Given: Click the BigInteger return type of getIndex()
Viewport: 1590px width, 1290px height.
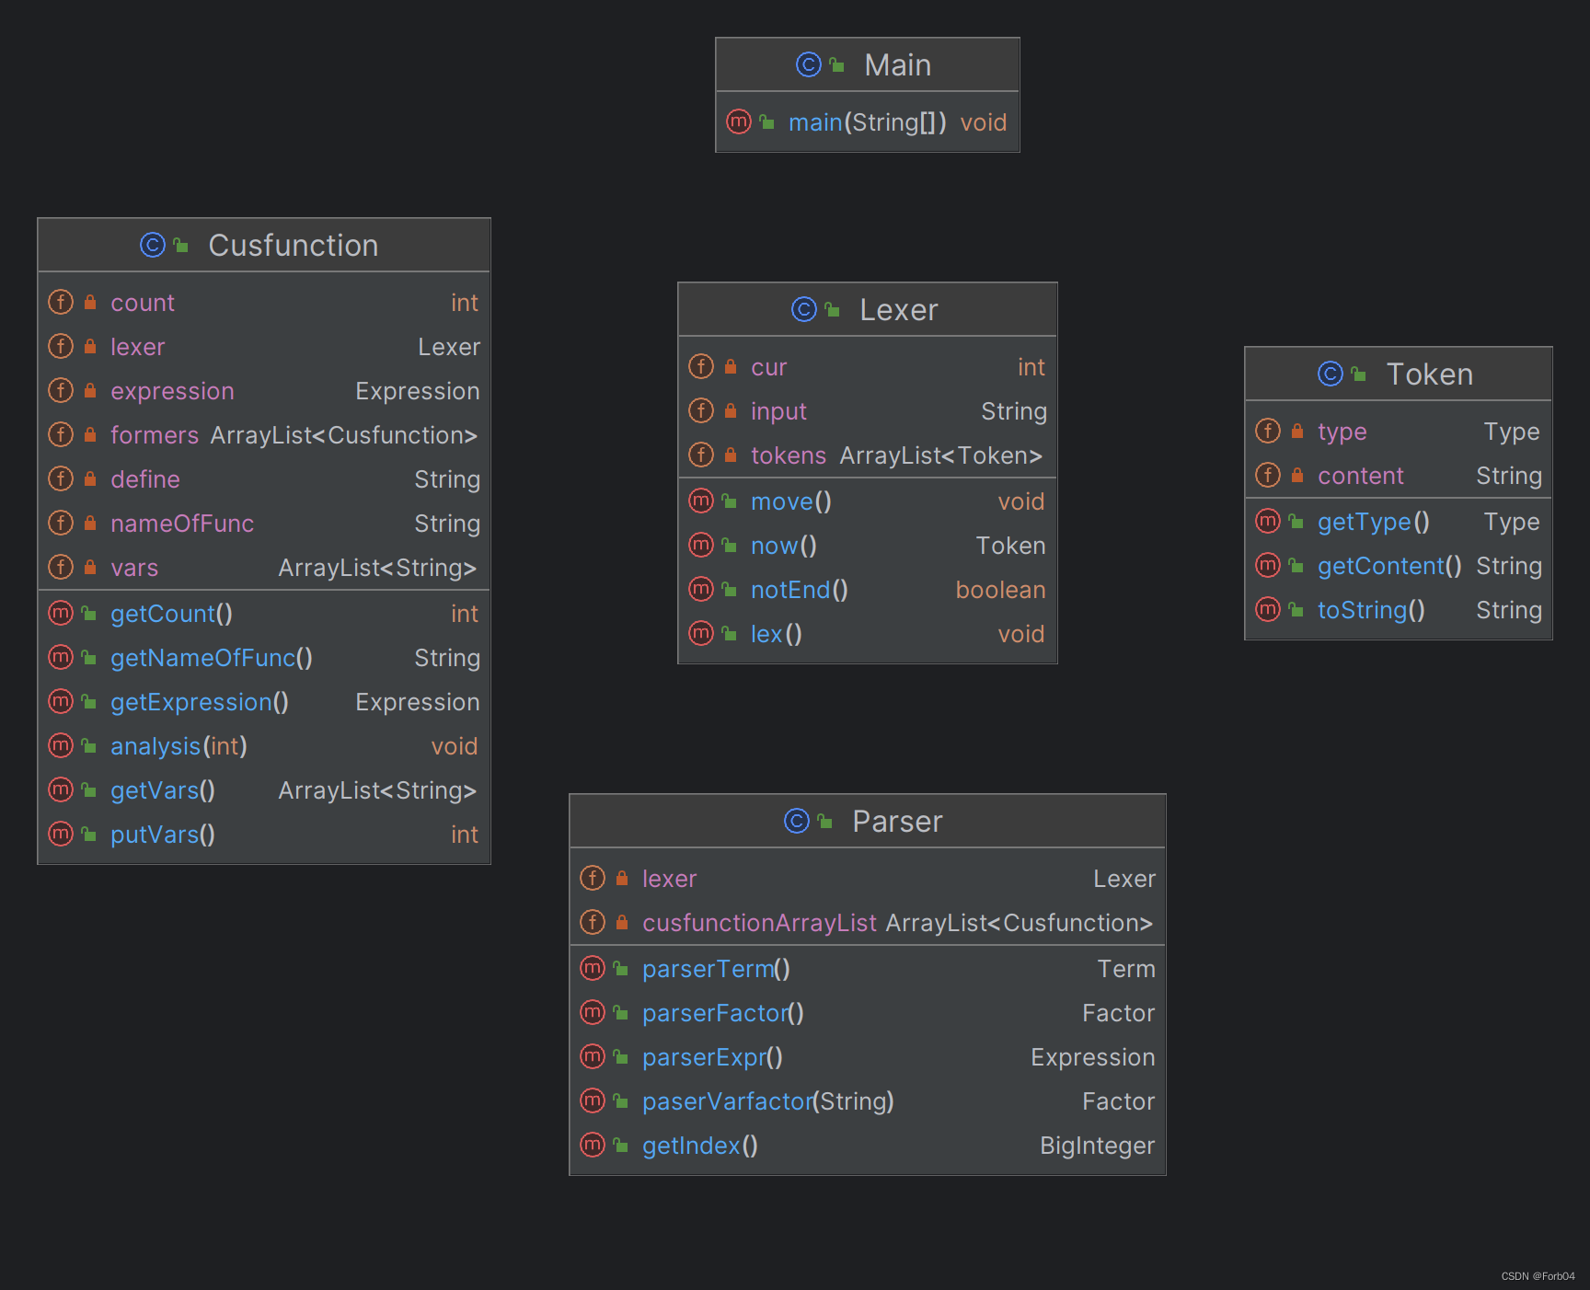Looking at the screenshot, I should [1097, 1146].
